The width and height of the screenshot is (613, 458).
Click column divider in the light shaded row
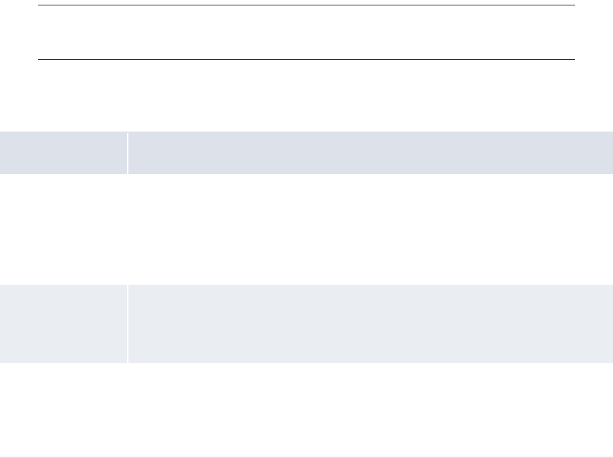128,323
